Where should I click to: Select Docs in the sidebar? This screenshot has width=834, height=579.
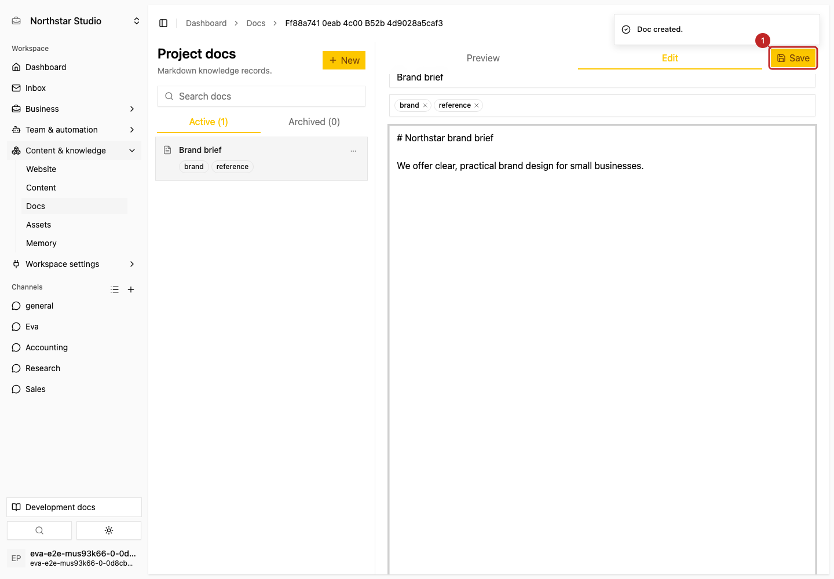point(74,206)
